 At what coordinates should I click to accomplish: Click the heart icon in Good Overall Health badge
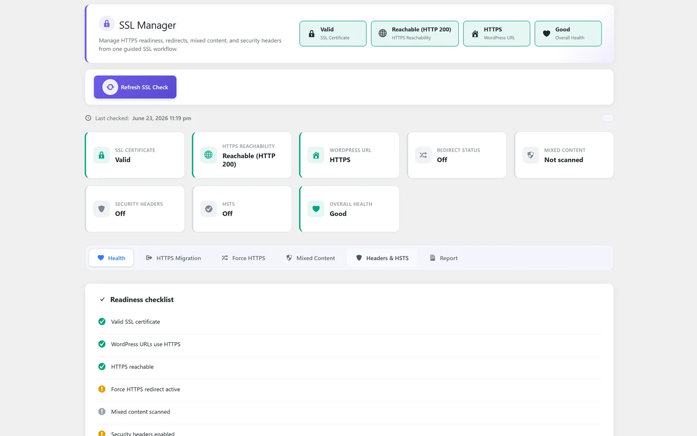pos(546,34)
